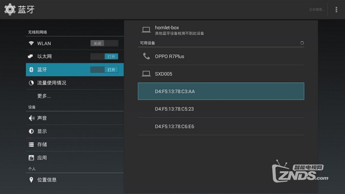Open the three-dot overflow menu
This screenshot has width=345, height=194.
point(336,10)
